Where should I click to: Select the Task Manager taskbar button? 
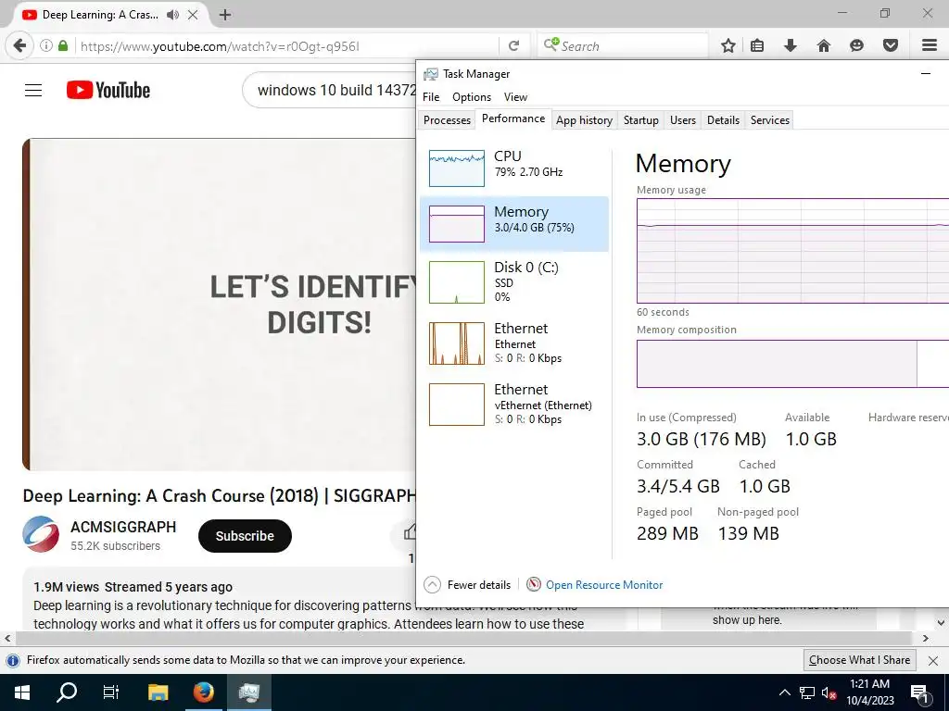[248, 692]
